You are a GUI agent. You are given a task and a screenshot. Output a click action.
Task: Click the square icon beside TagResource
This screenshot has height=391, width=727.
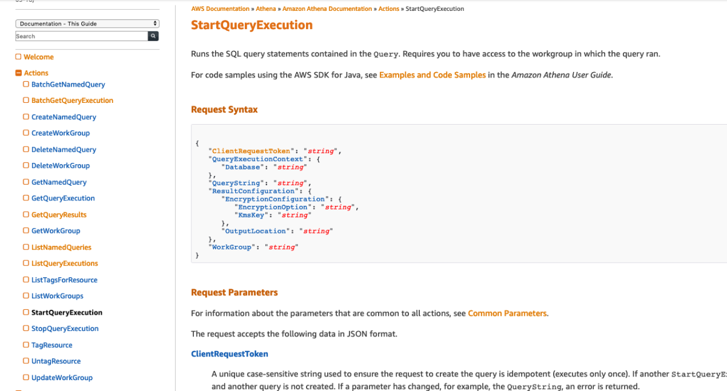point(26,344)
